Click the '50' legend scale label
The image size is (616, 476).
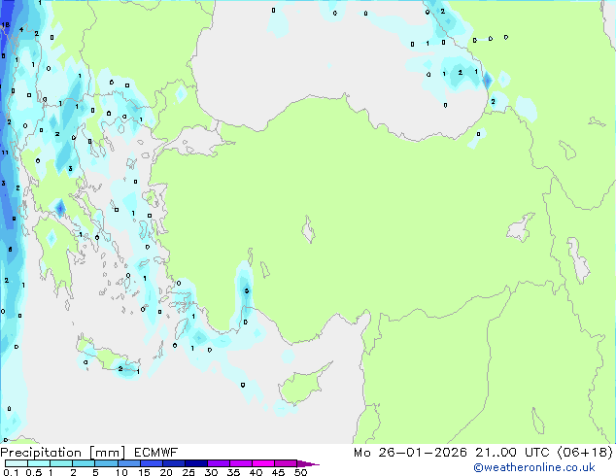click(x=300, y=472)
